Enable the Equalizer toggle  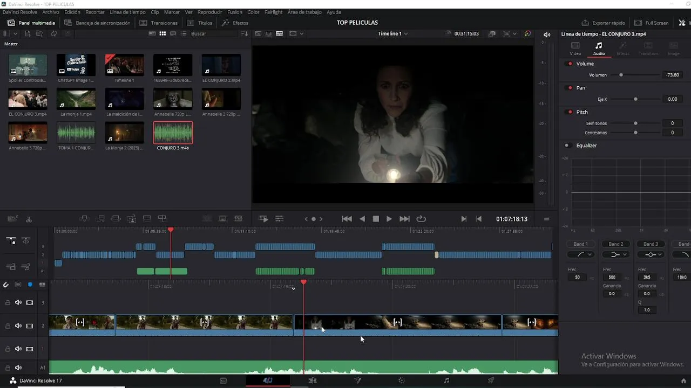[x=567, y=145]
